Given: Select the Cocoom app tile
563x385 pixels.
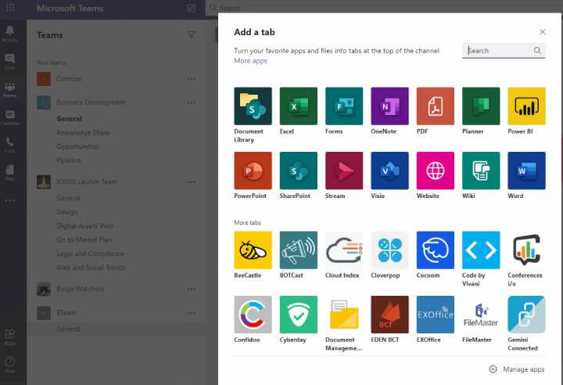Looking at the screenshot, I should click(436, 250).
